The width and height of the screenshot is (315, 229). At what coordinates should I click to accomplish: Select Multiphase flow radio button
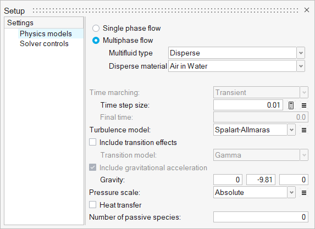96,41
